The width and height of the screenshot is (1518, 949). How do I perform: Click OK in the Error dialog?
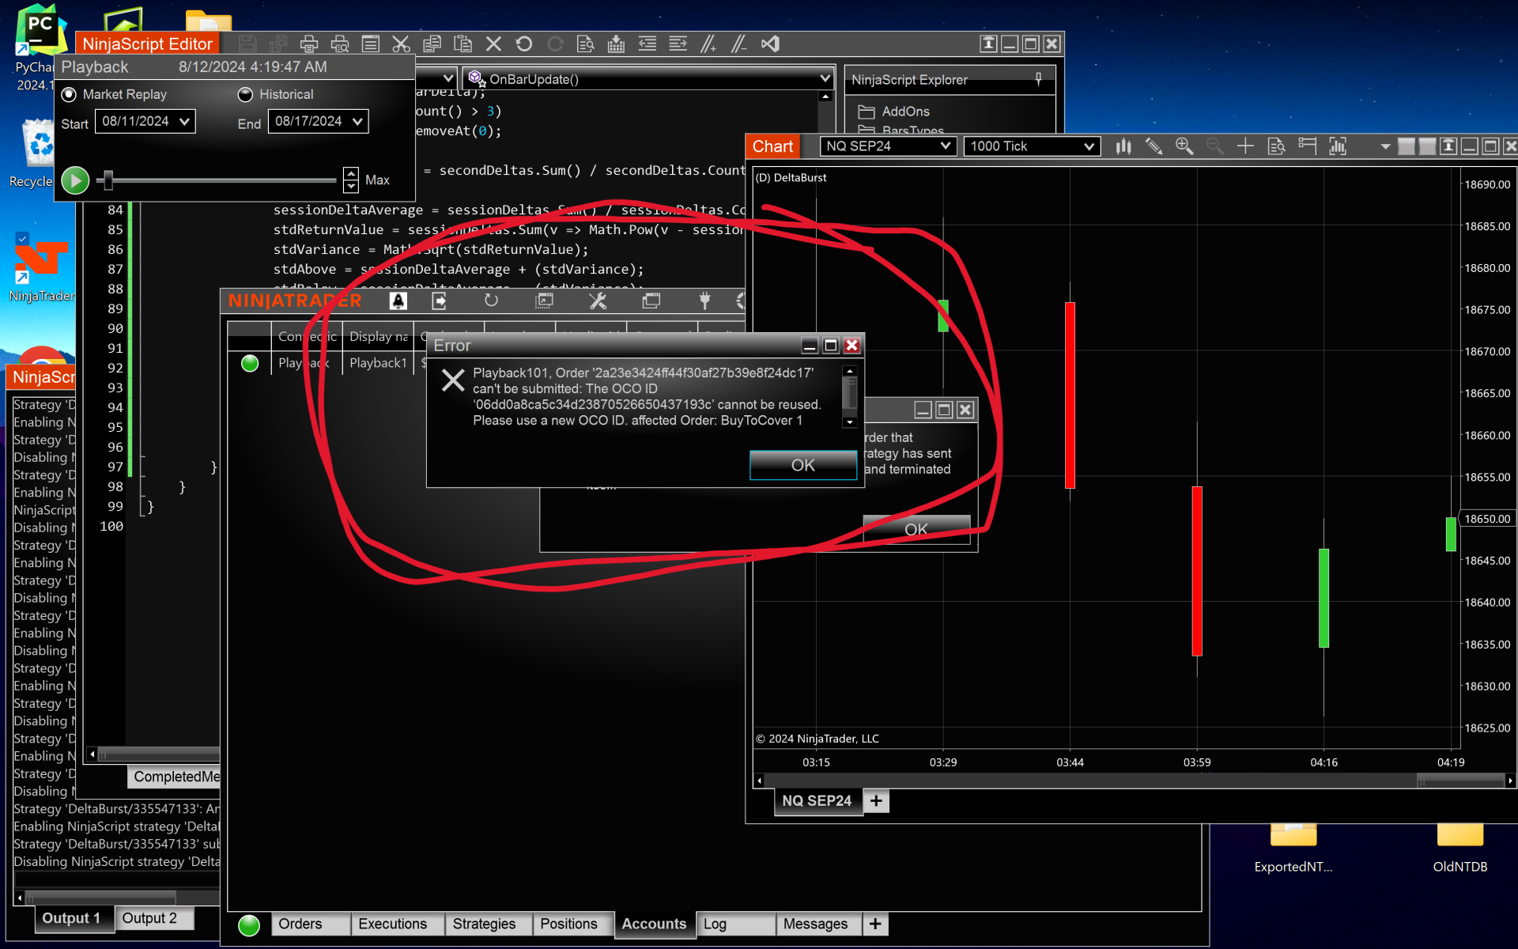click(802, 465)
